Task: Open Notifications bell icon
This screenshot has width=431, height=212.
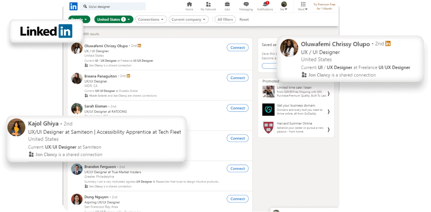Action: coord(265,6)
